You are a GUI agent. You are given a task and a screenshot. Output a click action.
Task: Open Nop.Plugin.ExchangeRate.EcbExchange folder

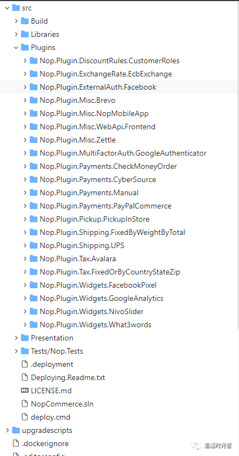[x=105, y=74]
